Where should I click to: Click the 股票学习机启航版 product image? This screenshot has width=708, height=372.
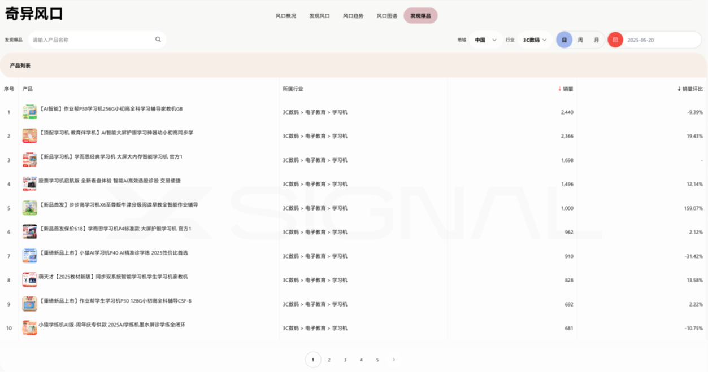pyautogui.click(x=29, y=183)
